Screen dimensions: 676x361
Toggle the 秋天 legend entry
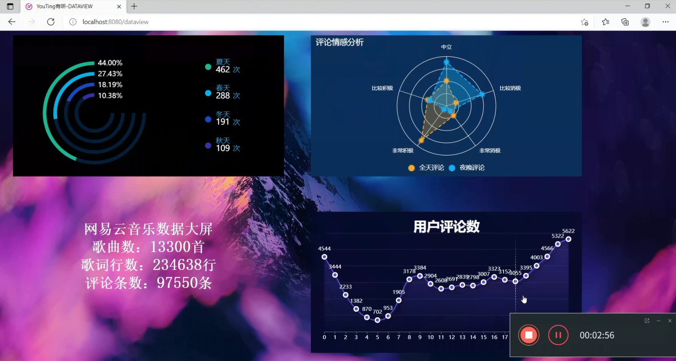point(223,144)
